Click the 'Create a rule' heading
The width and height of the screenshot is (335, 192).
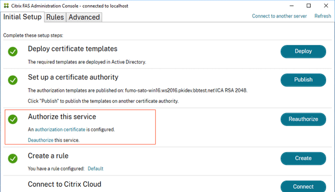tap(48, 156)
